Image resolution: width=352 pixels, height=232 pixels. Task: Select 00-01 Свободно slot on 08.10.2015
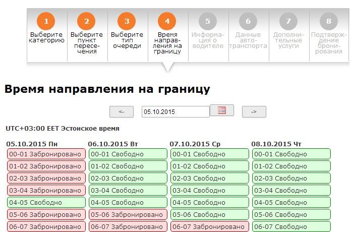coord(291,154)
